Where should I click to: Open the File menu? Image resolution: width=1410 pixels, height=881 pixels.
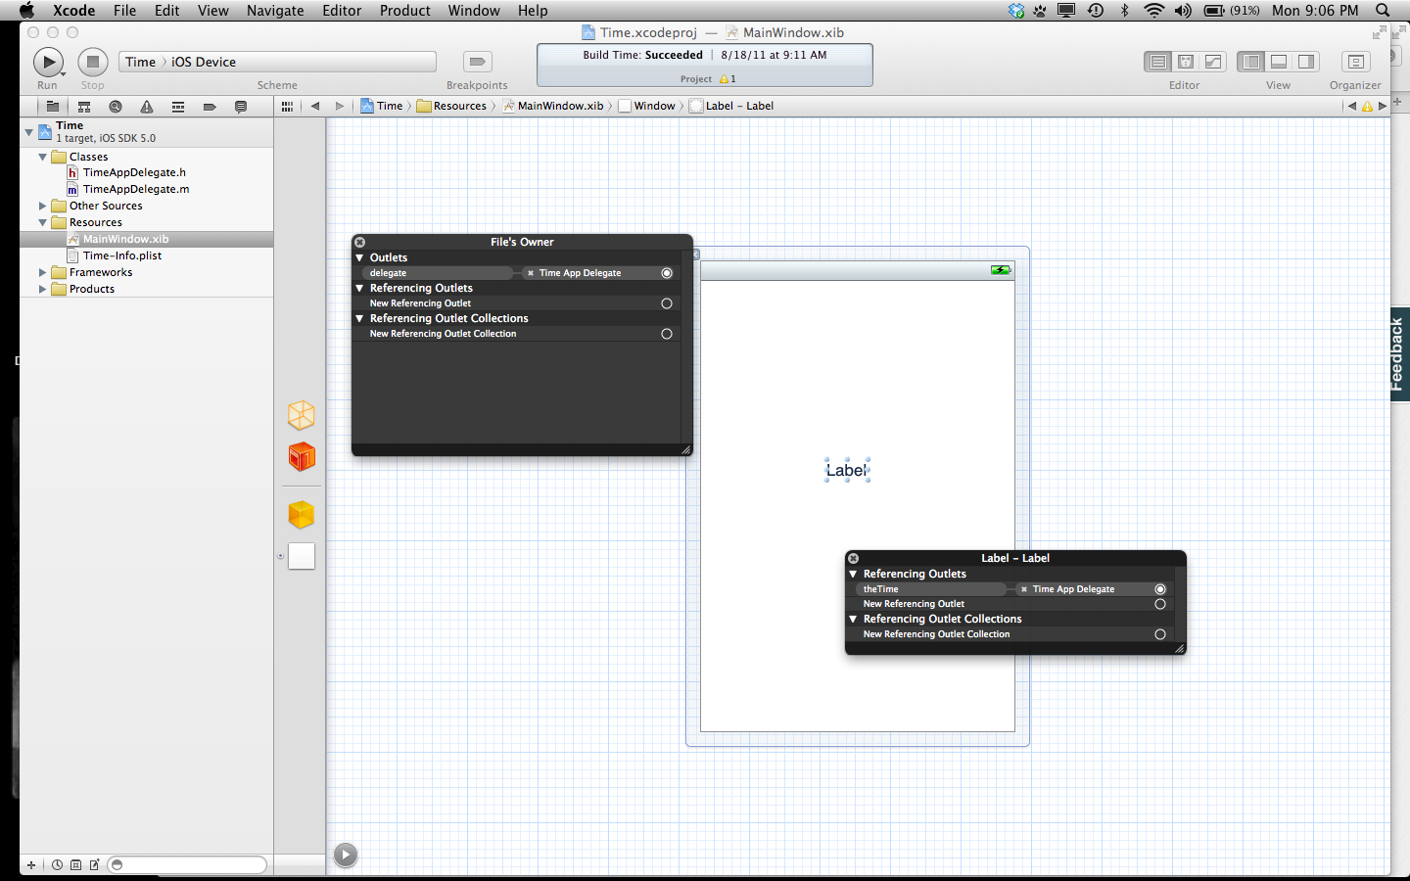[125, 11]
